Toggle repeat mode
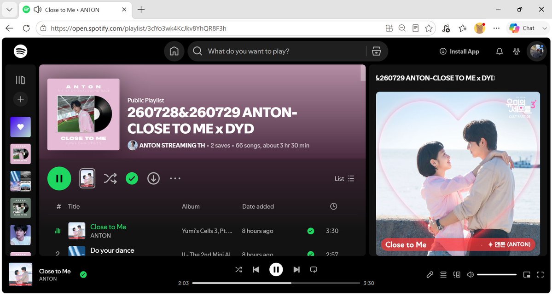Image resolution: width=552 pixels, height=295 pixels. 314,270
